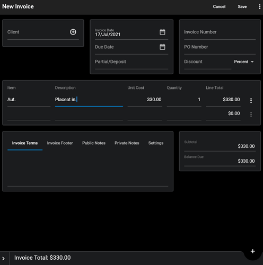Open the Due Date calendar picker

click(x=162, y=47)
